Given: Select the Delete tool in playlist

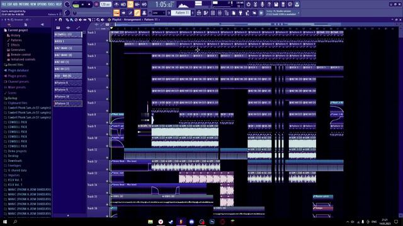Looking at the screenshot, I should click(x=76, y=19).
